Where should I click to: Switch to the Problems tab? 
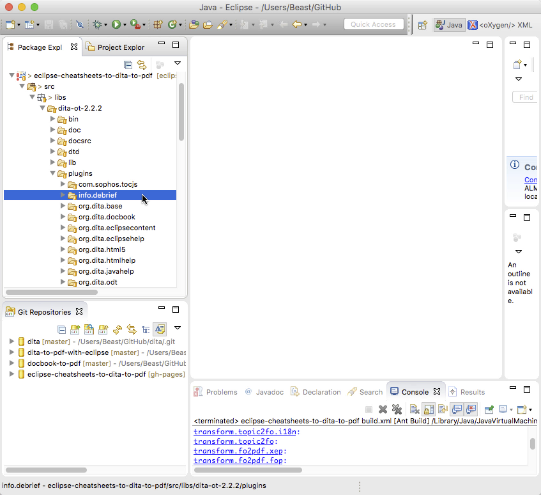click(x=216, y=392)
